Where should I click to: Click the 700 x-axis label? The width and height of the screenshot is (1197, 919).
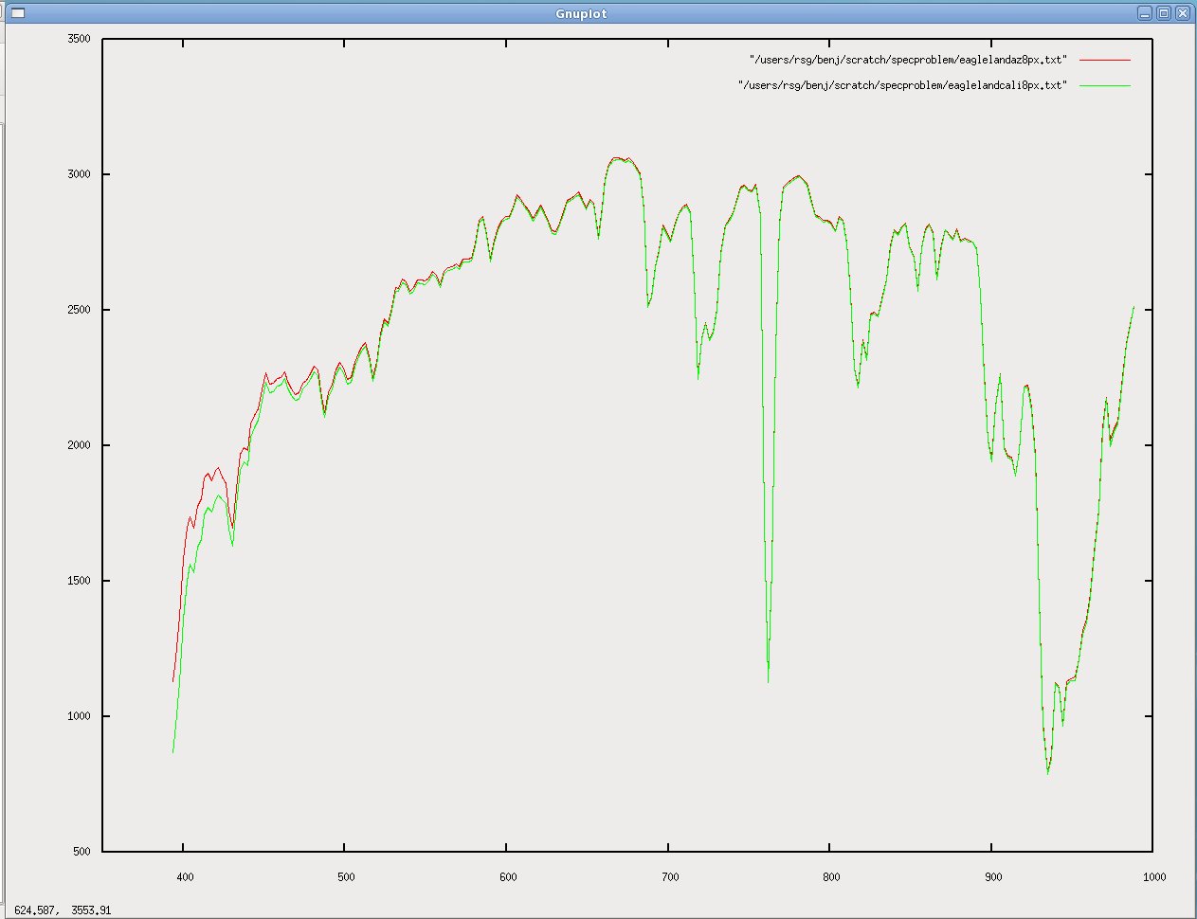[670, 877]
